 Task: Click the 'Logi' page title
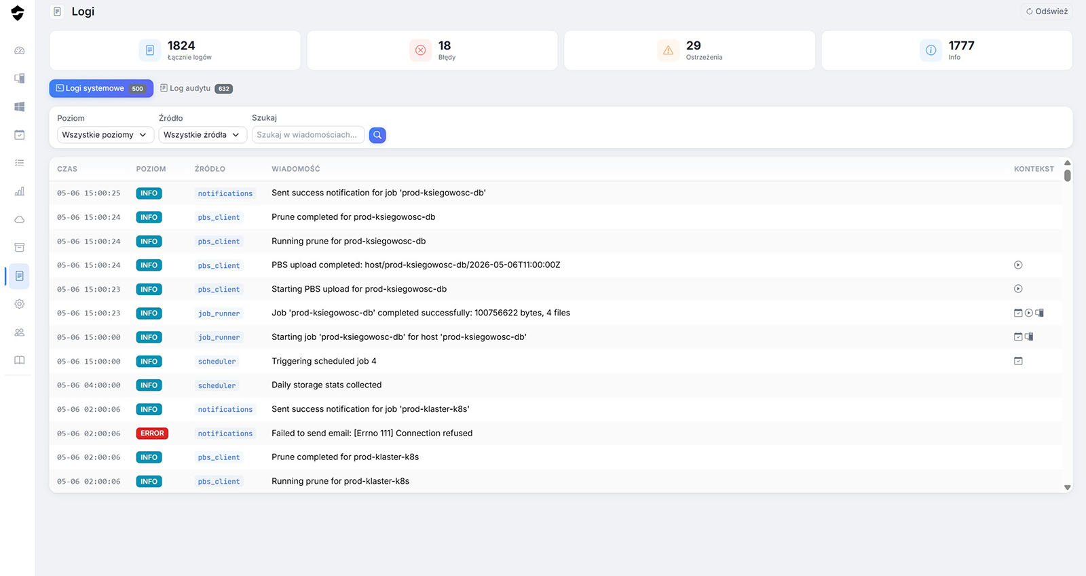83,12
